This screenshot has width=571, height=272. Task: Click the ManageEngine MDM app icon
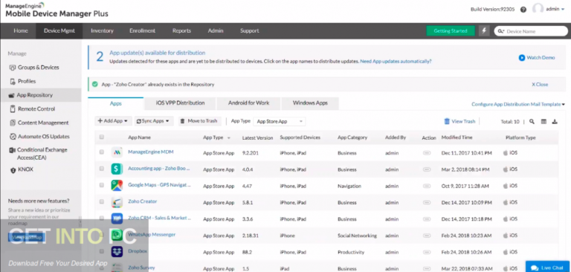[117, 152]
